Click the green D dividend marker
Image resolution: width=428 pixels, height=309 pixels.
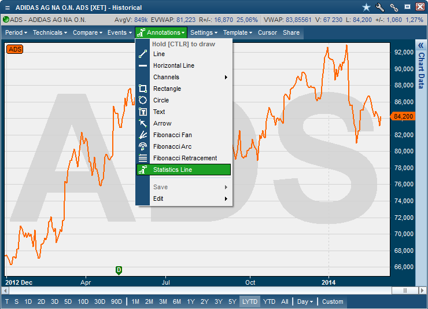(119, 270)
